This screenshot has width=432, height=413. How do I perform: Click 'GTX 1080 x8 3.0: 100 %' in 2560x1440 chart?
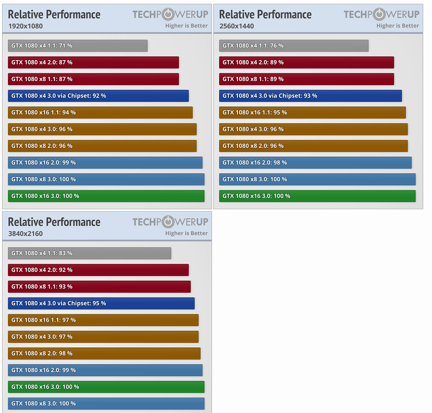click(317, 180)
